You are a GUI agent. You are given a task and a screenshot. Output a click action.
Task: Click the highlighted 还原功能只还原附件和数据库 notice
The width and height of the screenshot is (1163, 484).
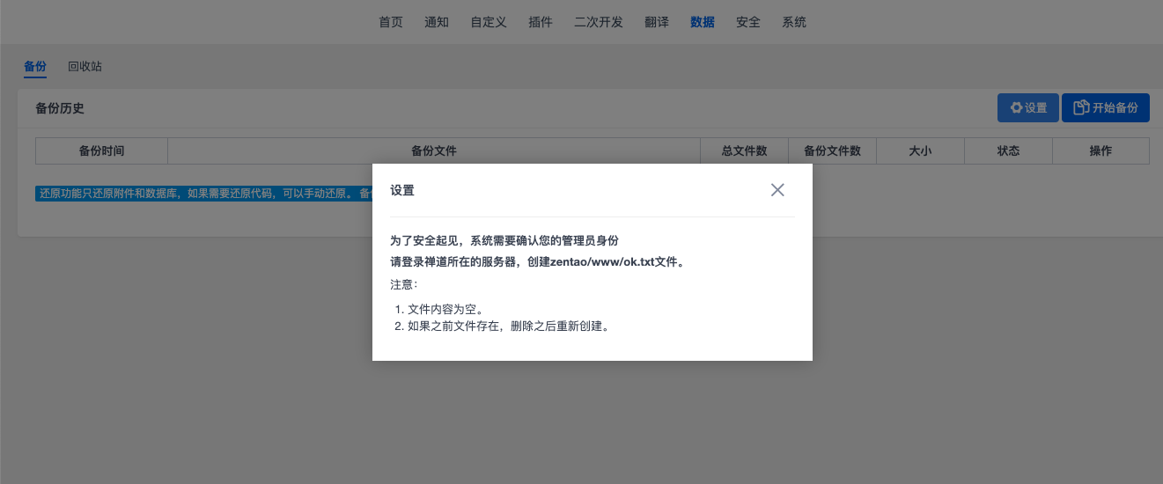point(203,194)
